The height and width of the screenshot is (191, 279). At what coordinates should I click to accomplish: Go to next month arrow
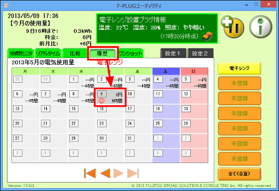point(118,173)
